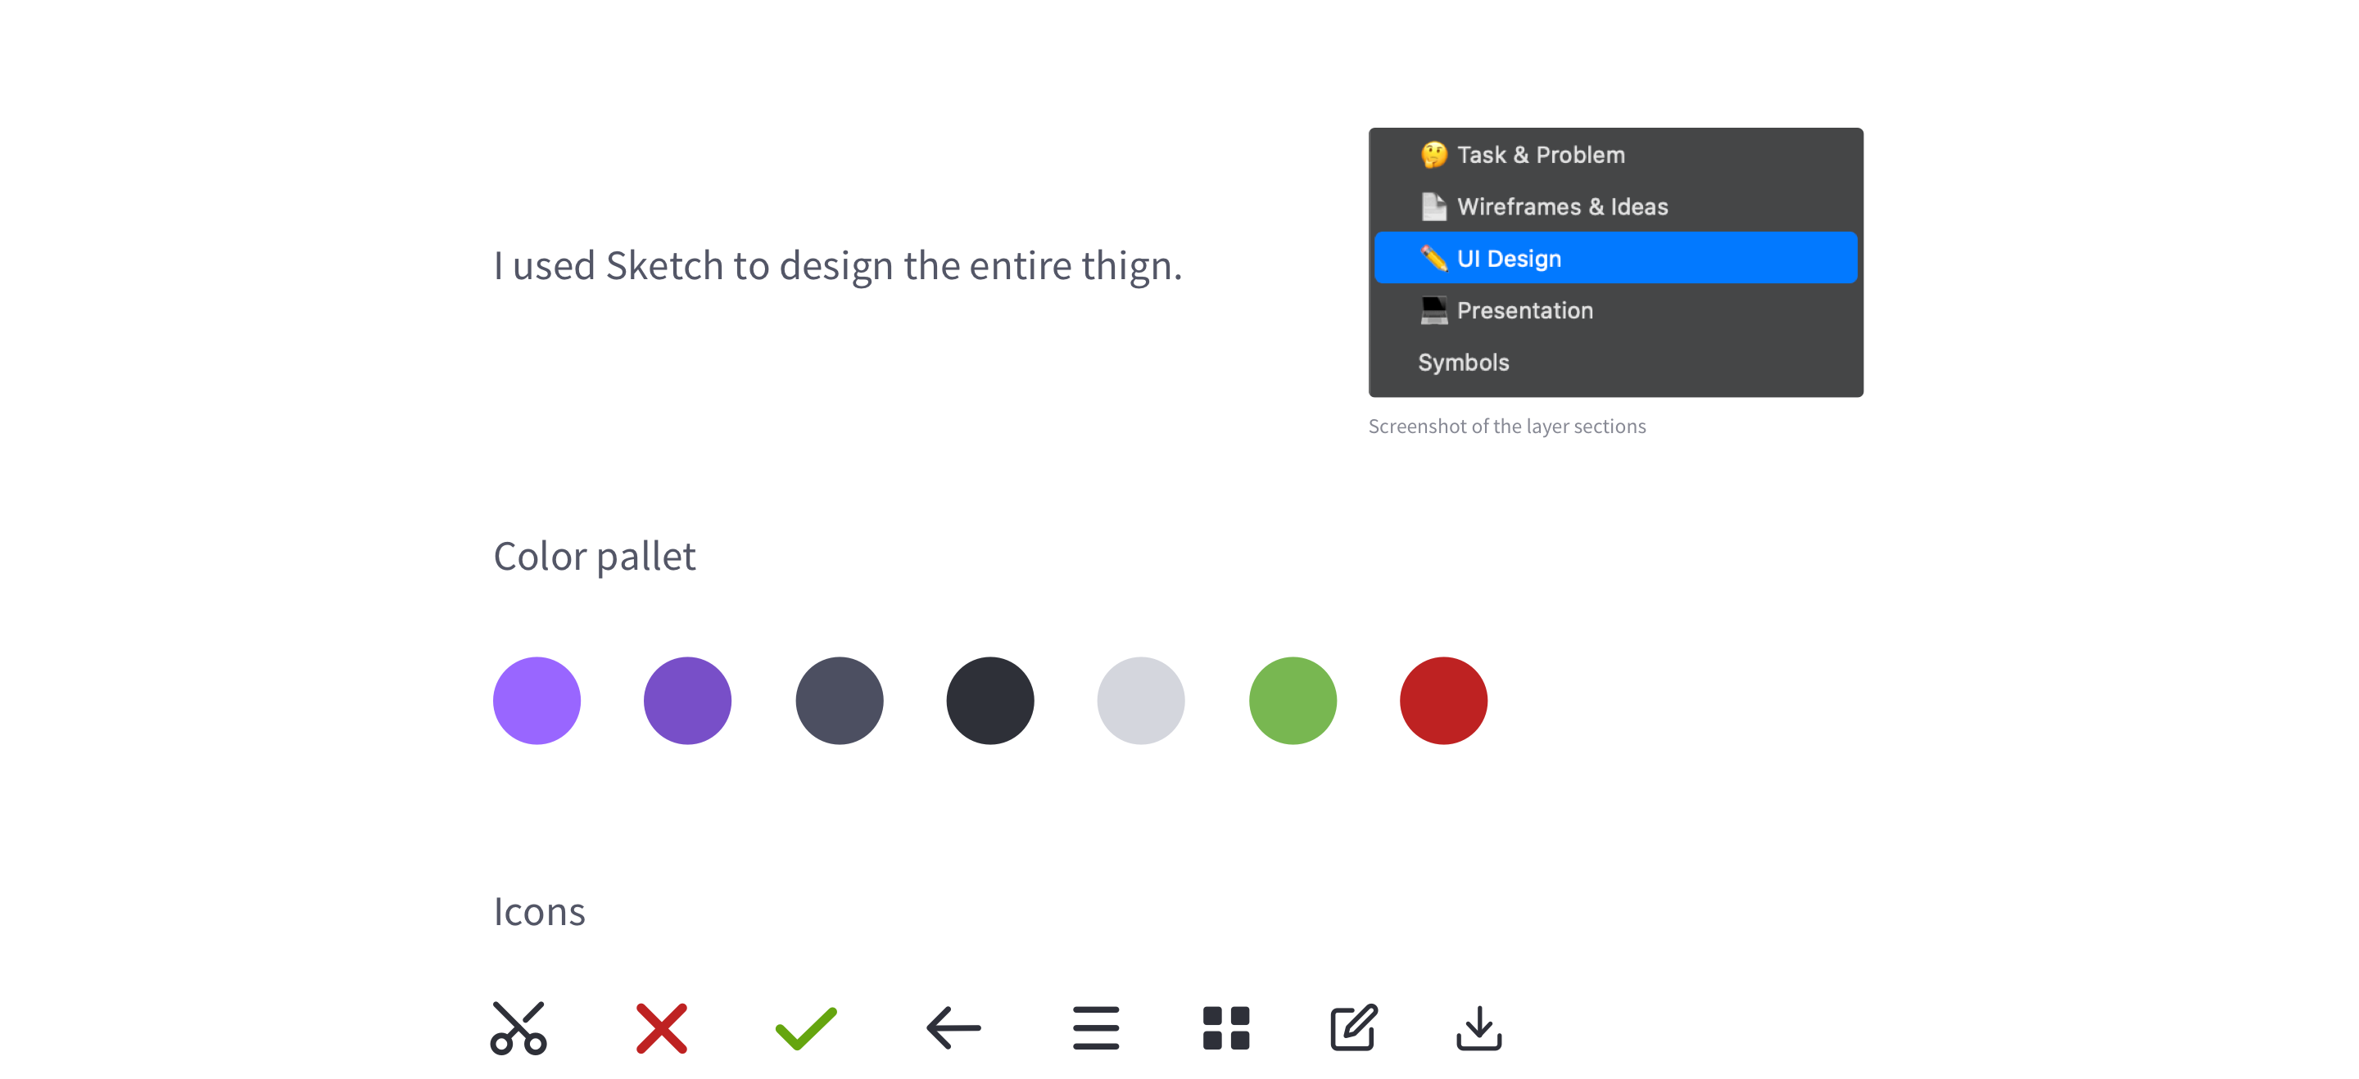
Task: Pick the red color swatch
Action: click(x=1443, y=700)
